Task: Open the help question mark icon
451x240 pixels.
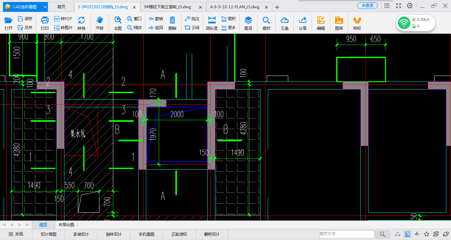Action: coord(387,6)
